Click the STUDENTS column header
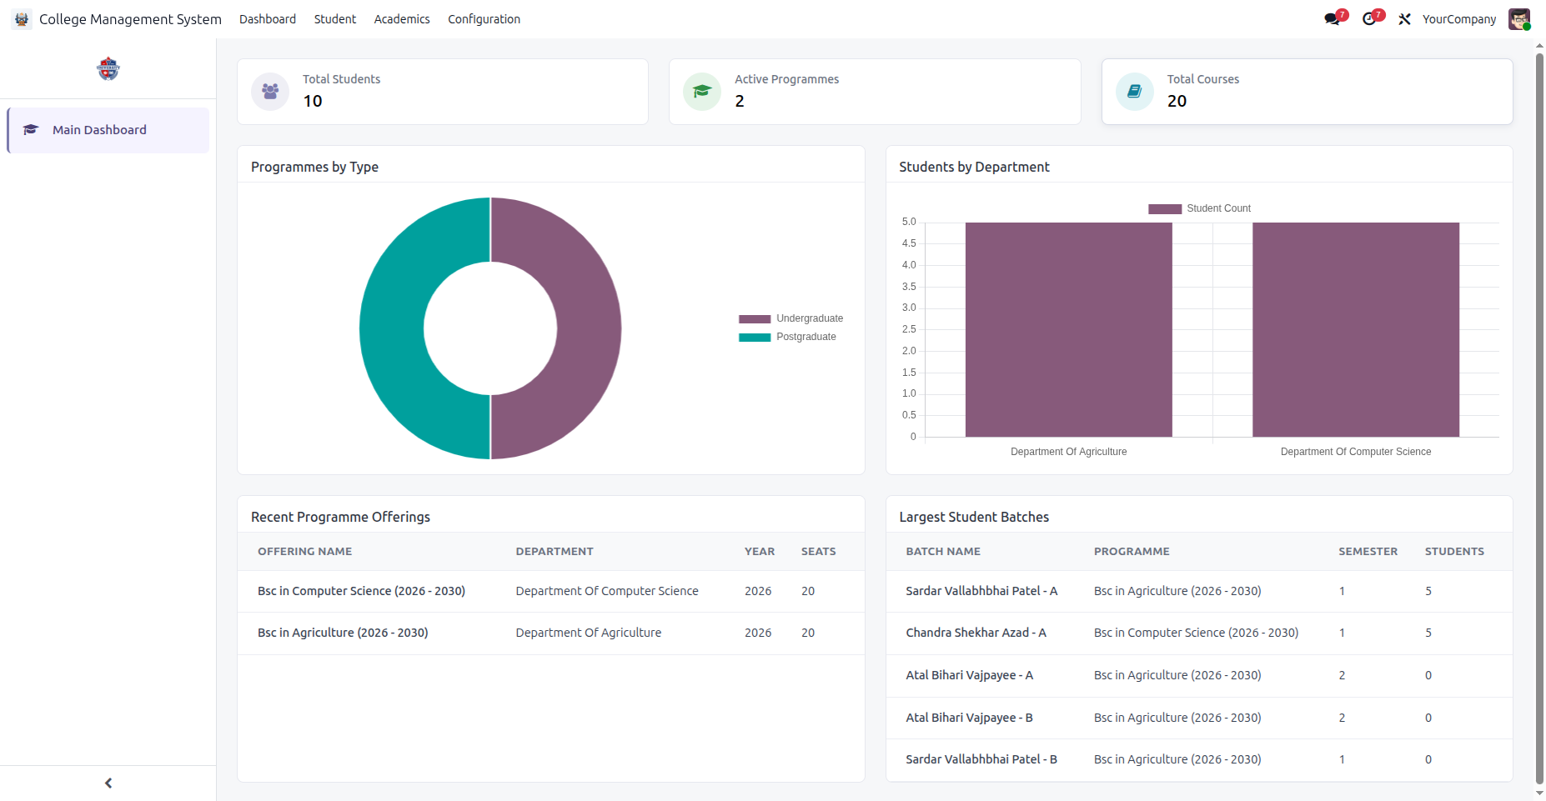1546x801 pixels. pyautogui.click(x=1454, y=552)
